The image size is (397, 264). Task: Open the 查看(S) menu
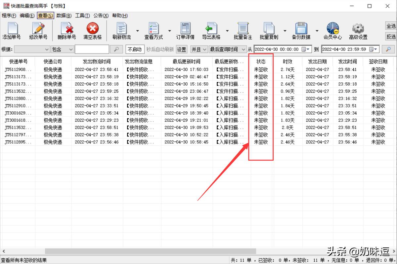click(x=45, y=16)
